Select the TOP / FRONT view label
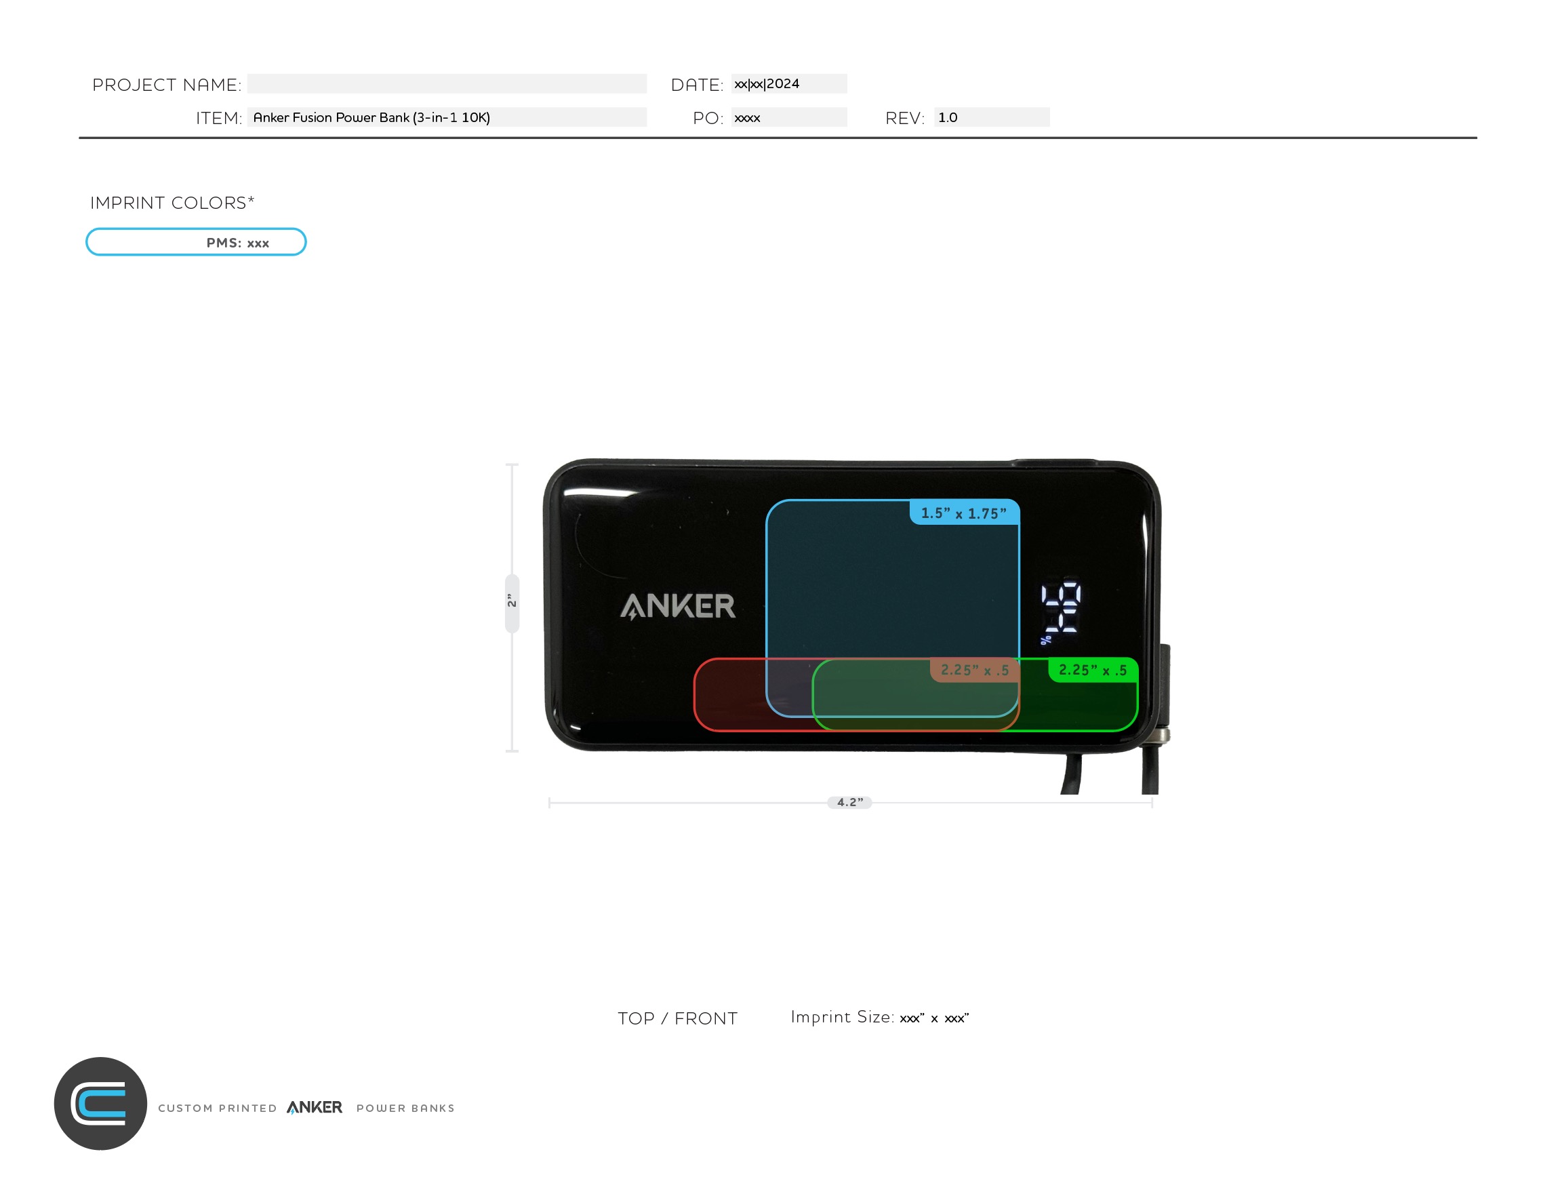1551x1196 pixels. tap(677, 1018)
